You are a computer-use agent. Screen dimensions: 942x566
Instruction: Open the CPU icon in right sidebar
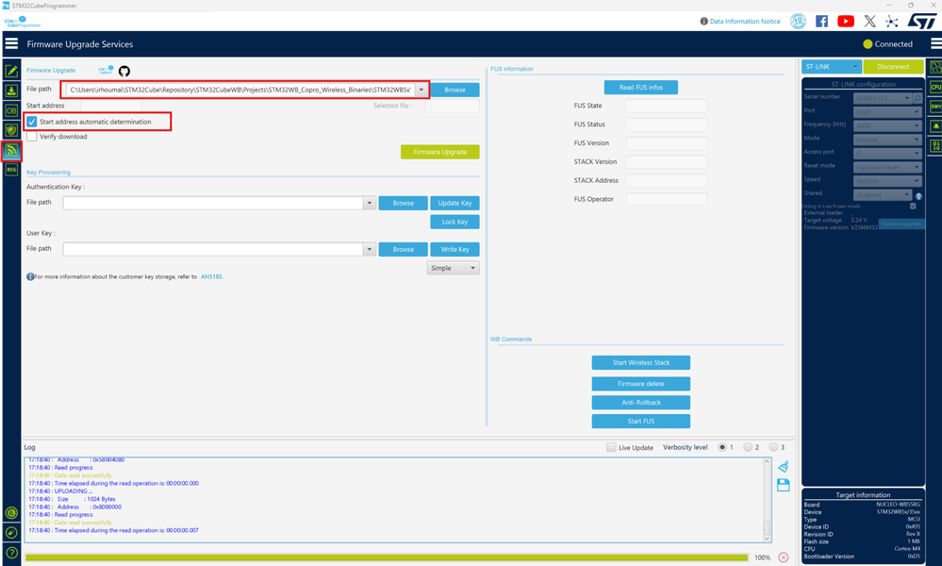point(935,87)
